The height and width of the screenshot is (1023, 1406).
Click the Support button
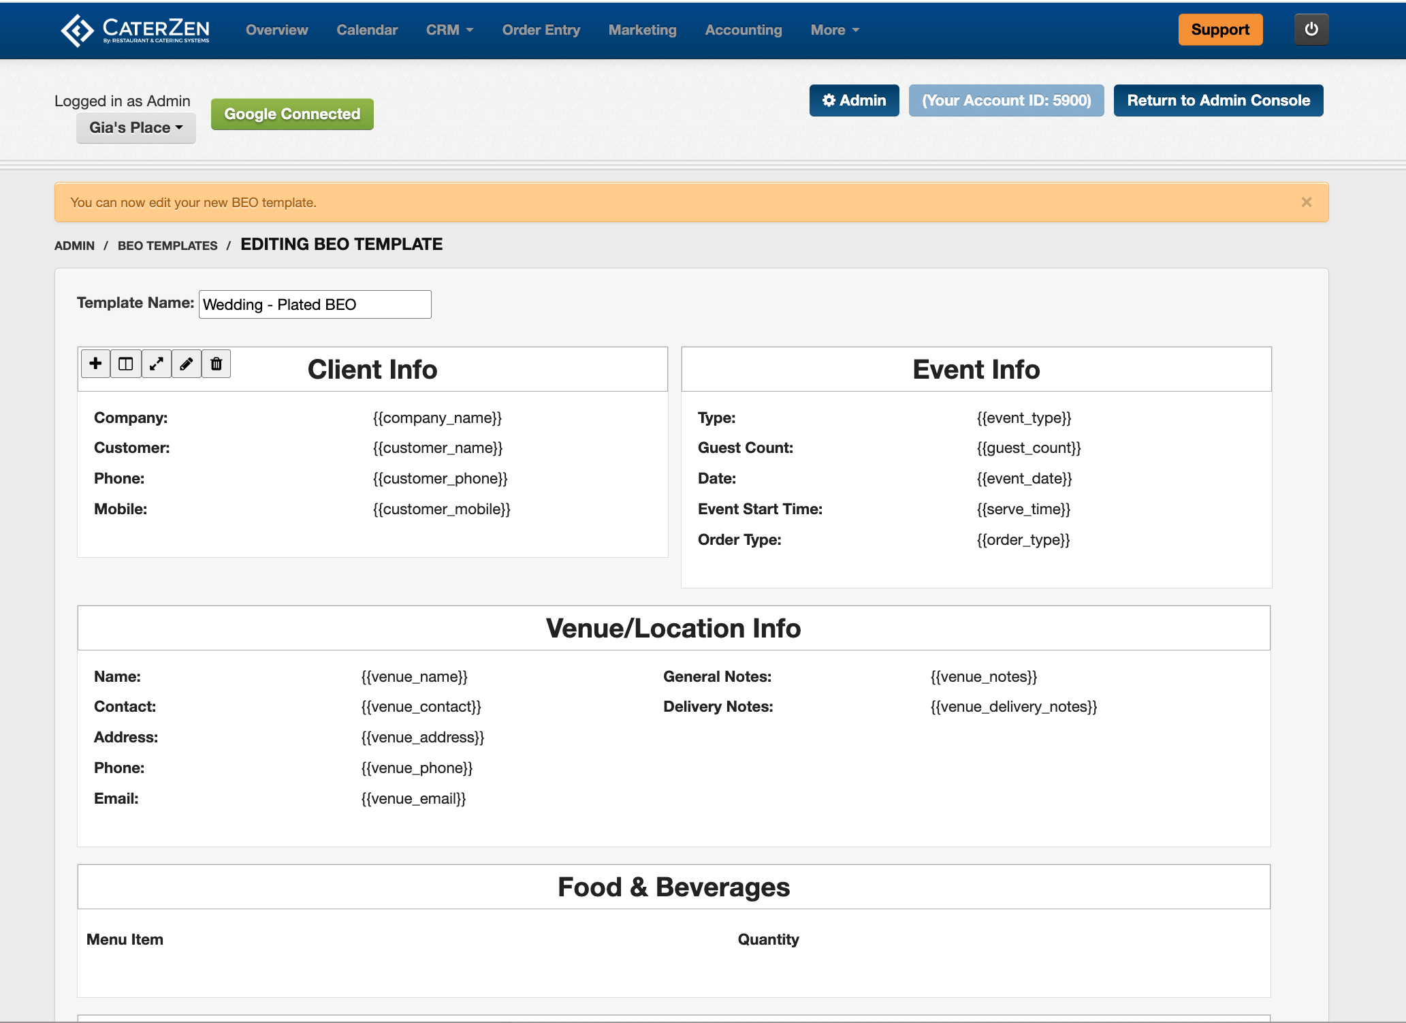coord(1219,30)
